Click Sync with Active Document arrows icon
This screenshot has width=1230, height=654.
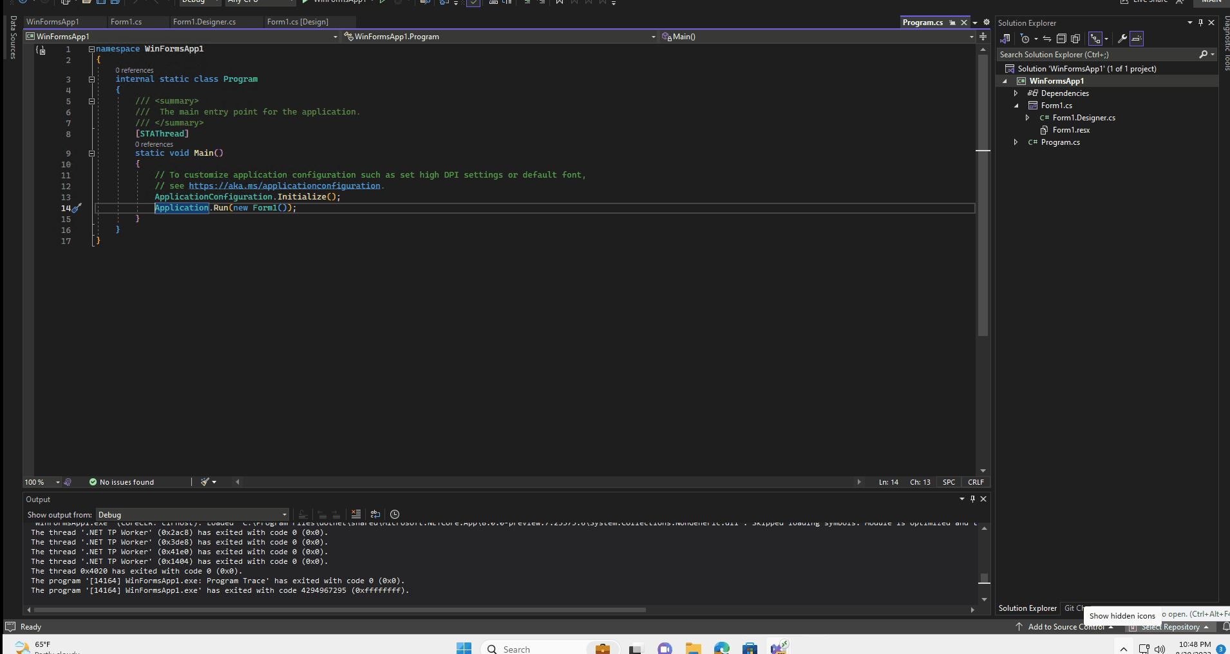click(1047, 39)
